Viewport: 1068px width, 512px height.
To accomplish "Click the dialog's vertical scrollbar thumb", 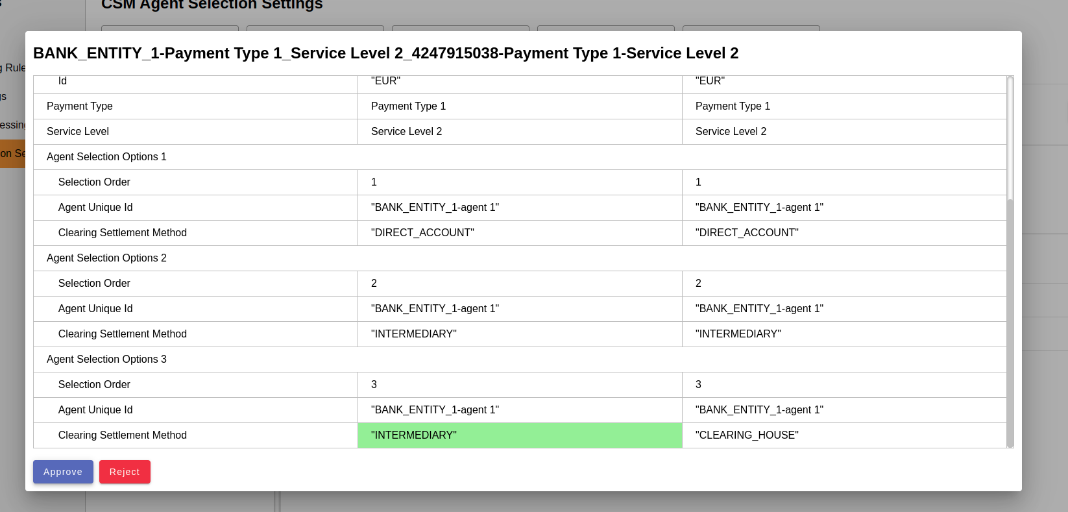I will tap(1010, 138).
